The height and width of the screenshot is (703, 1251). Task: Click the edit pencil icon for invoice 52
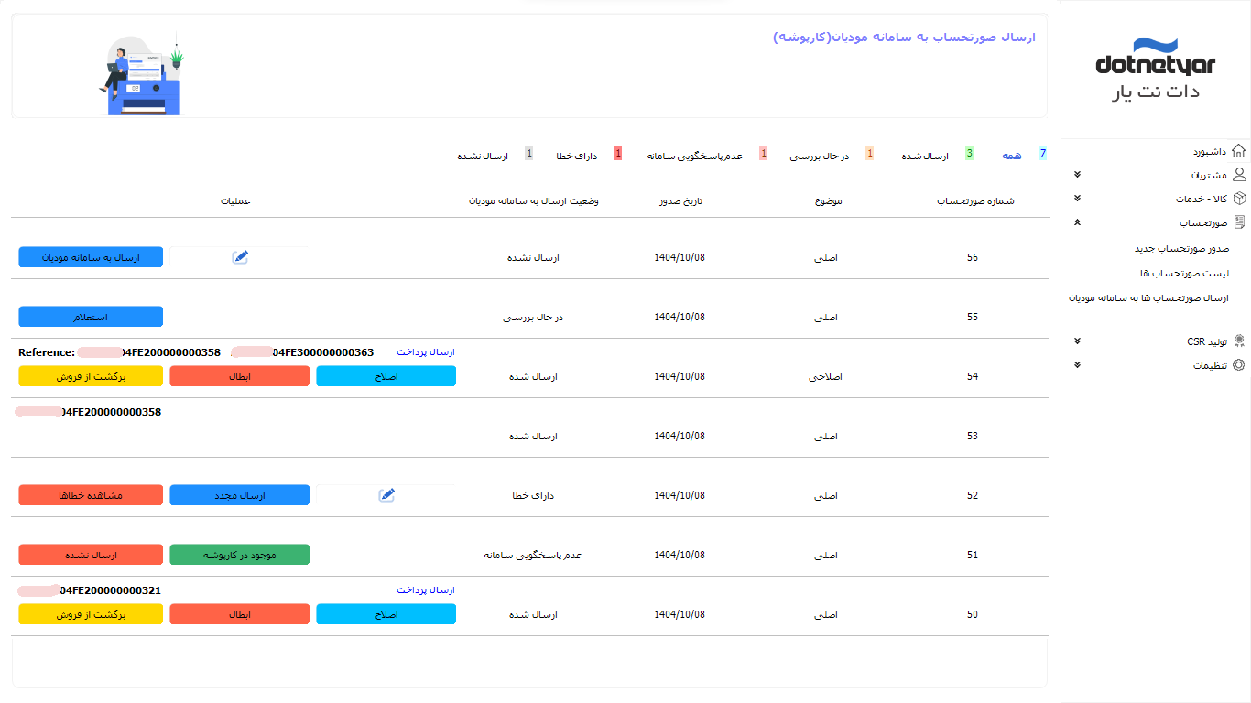[386, 495]
